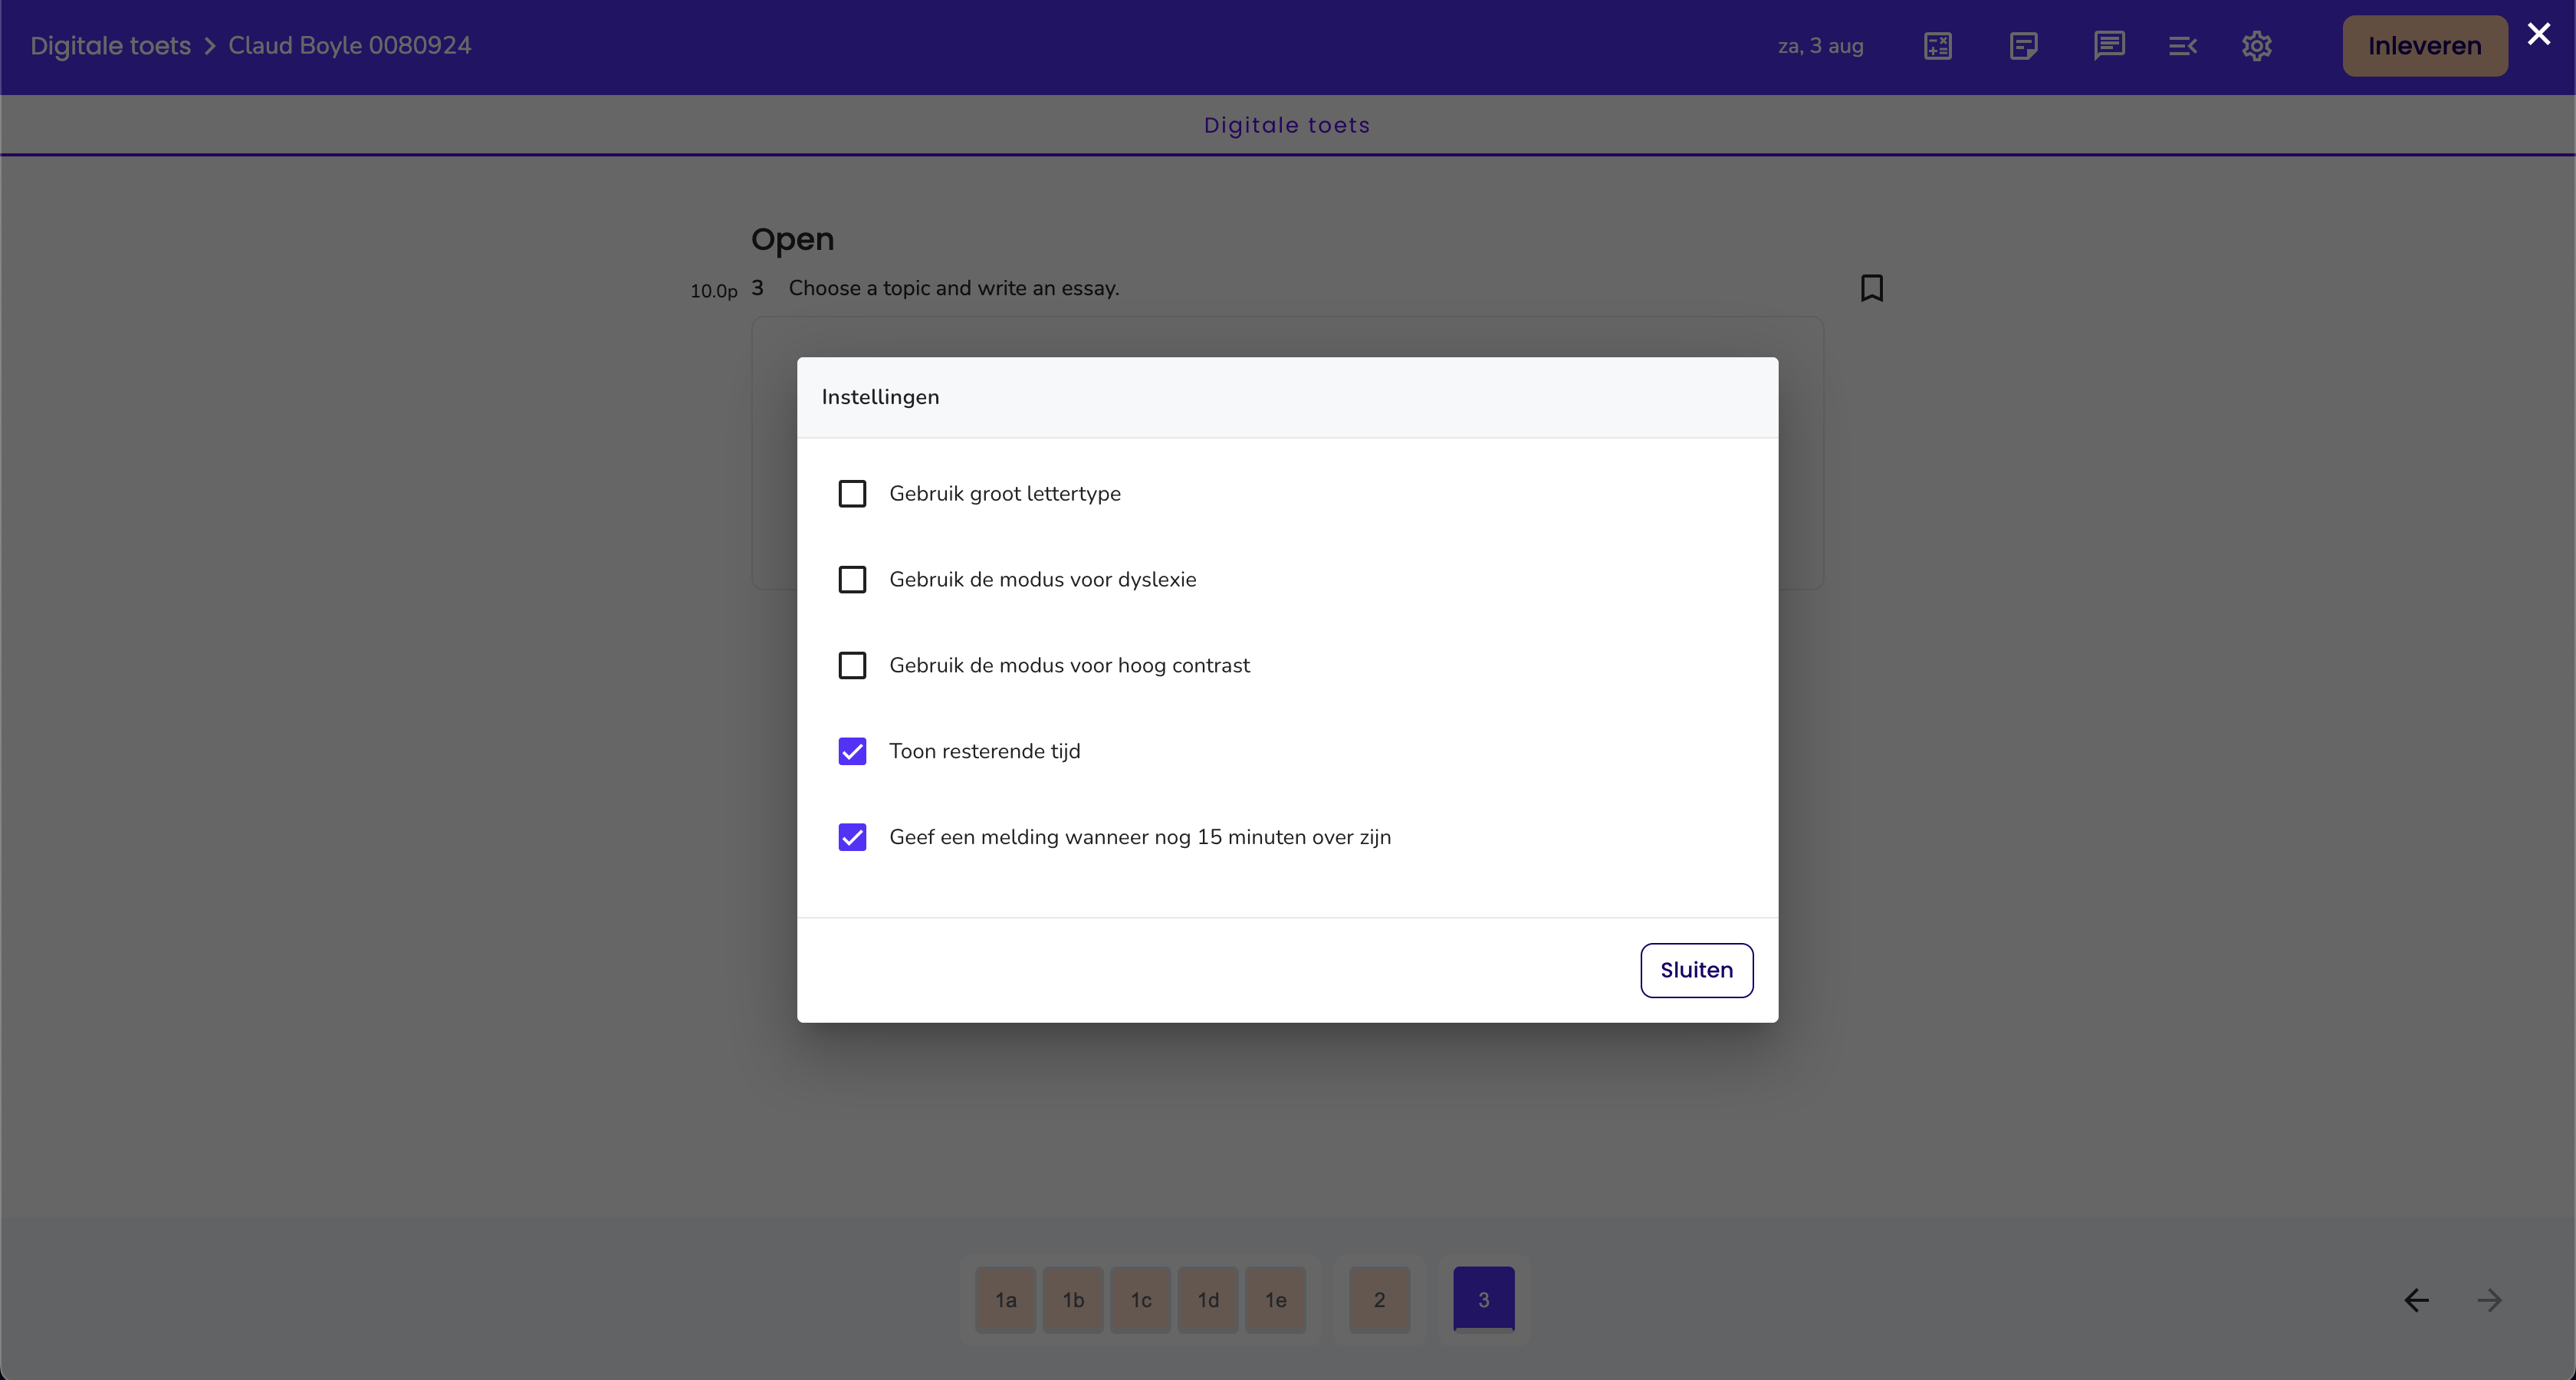The image size is (2576, 1380).
Task: Select current question 3 tab
Action: pyautogui.click(x=1484, y=1300)
